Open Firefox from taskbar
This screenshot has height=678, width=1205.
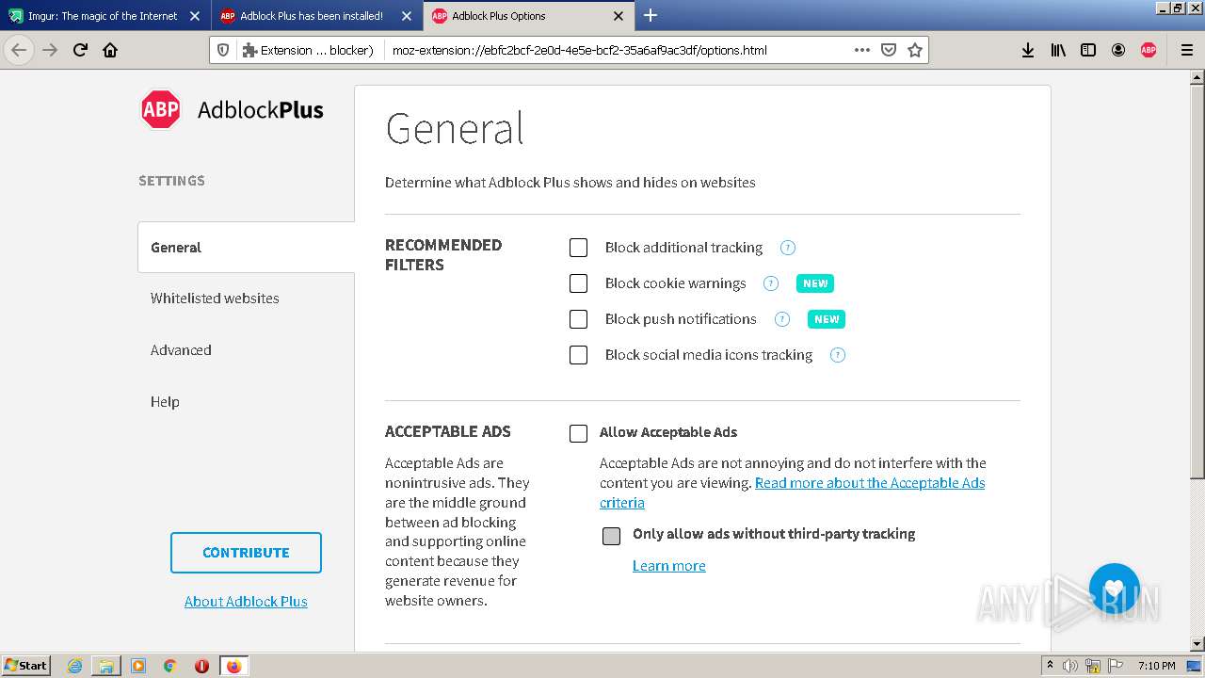(x=233, y=666)
